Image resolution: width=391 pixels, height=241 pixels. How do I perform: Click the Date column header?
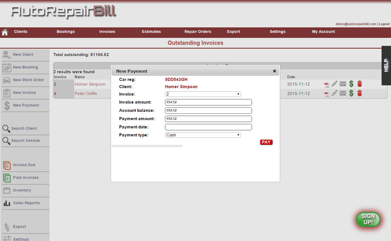coord(291,77)
